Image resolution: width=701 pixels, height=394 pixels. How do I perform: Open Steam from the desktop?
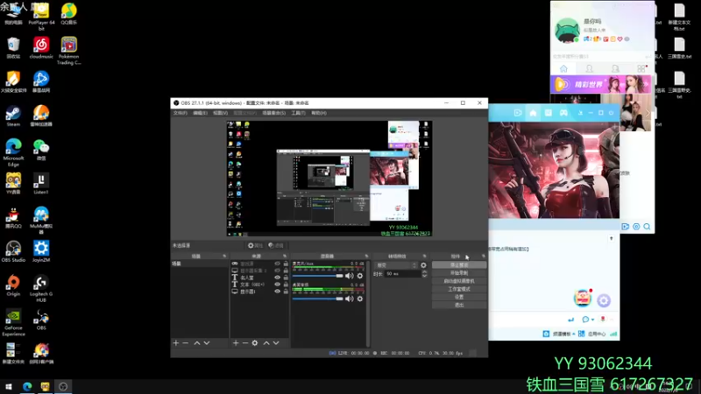click(13, 116)
